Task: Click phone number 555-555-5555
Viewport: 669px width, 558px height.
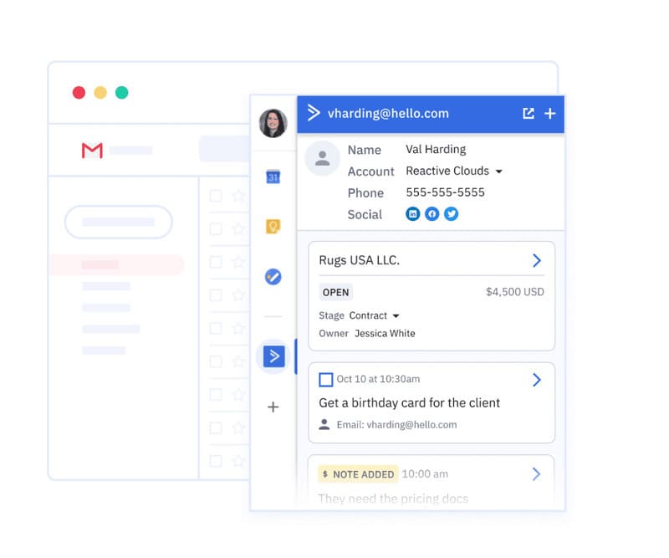Action: pos(445,192)
